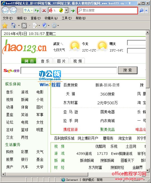Viewport: 151px width, 183px height.
Task: Open the 国美电器 link
Action: pos(107,112)
